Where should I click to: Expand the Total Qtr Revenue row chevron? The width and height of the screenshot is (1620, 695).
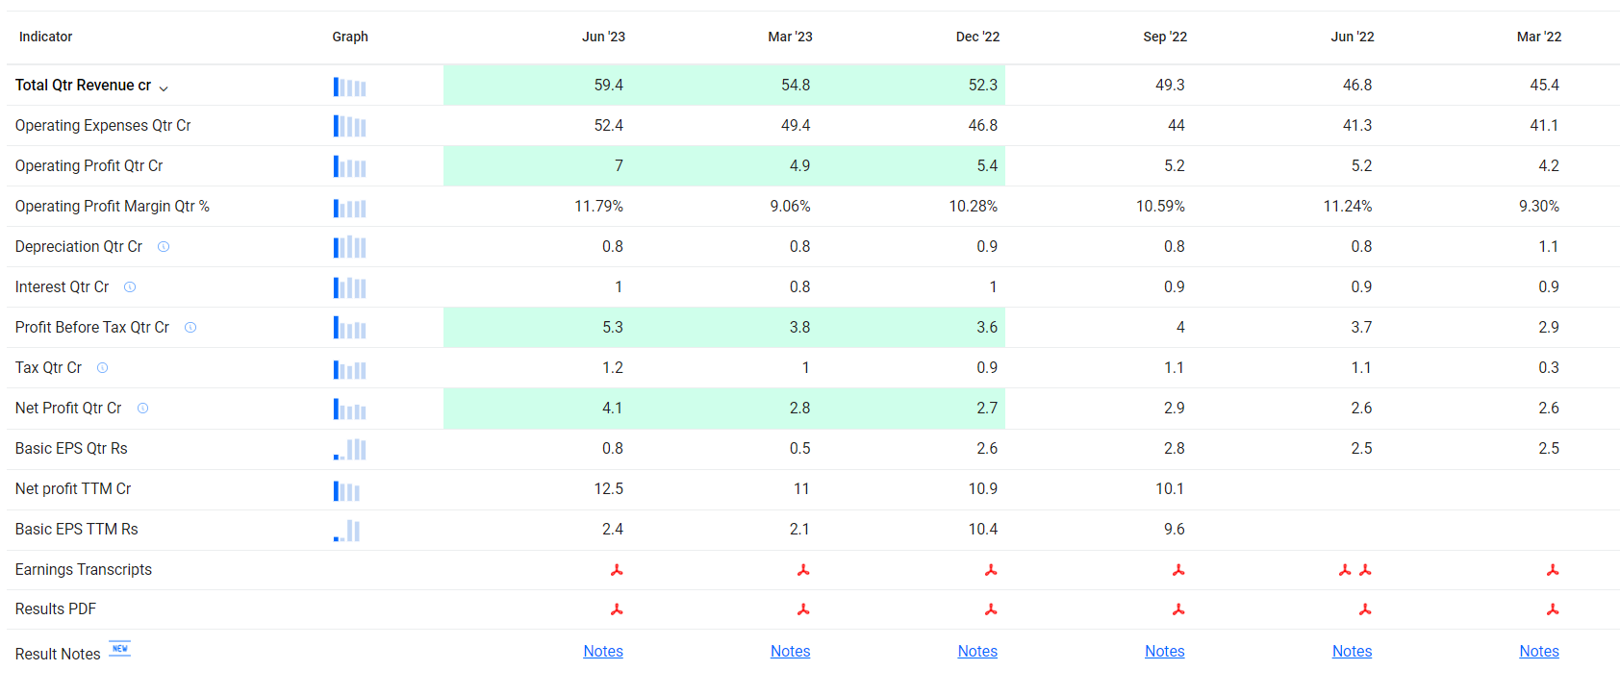pos(164,87)
